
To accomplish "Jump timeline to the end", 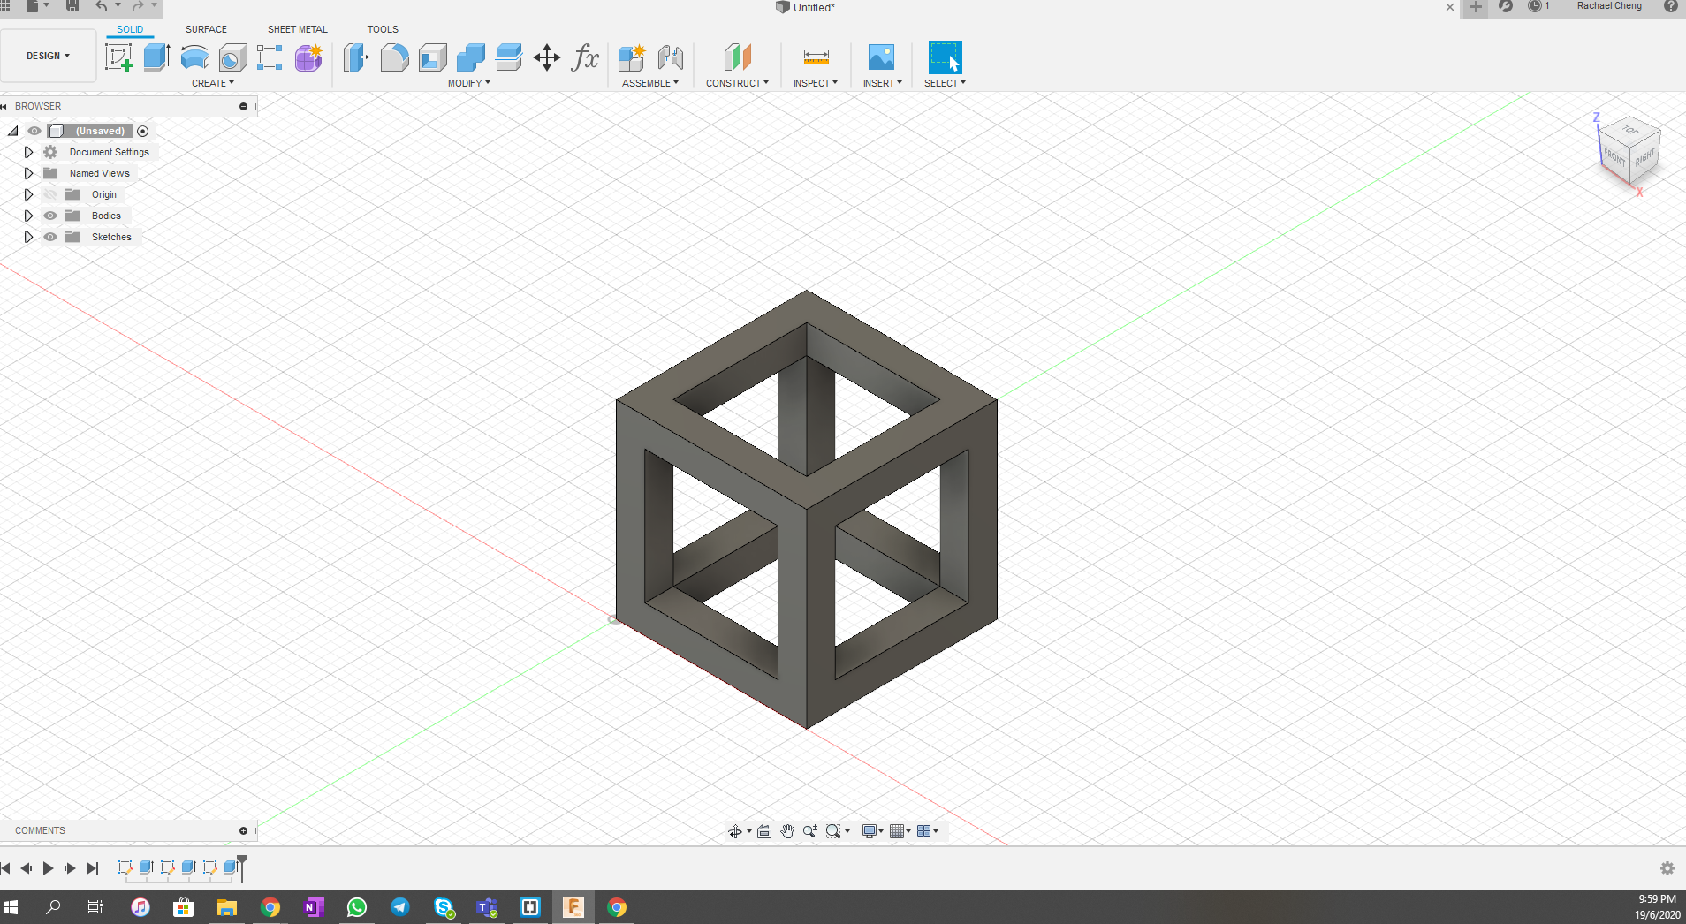I will coord(93,868).
